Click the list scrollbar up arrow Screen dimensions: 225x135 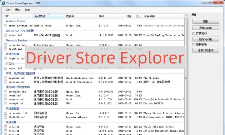coord(186,16)
